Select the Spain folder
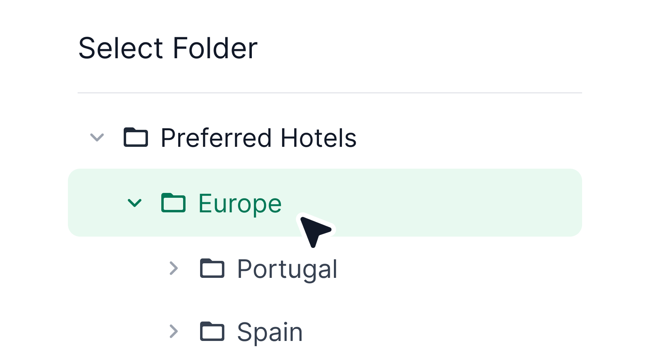650x364 pixels. coord(269,331)
